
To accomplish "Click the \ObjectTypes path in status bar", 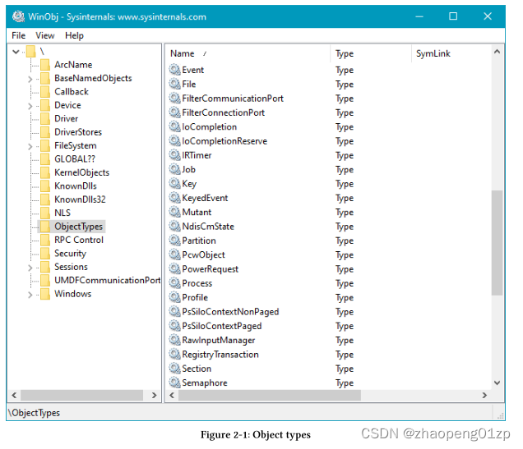I will 34,413.
